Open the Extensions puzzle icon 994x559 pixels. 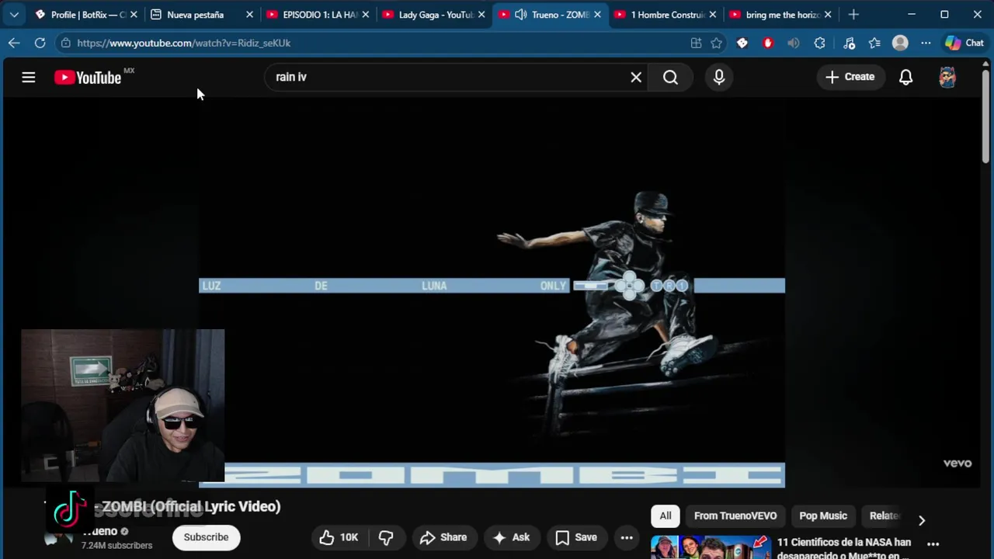coord(819,43)
